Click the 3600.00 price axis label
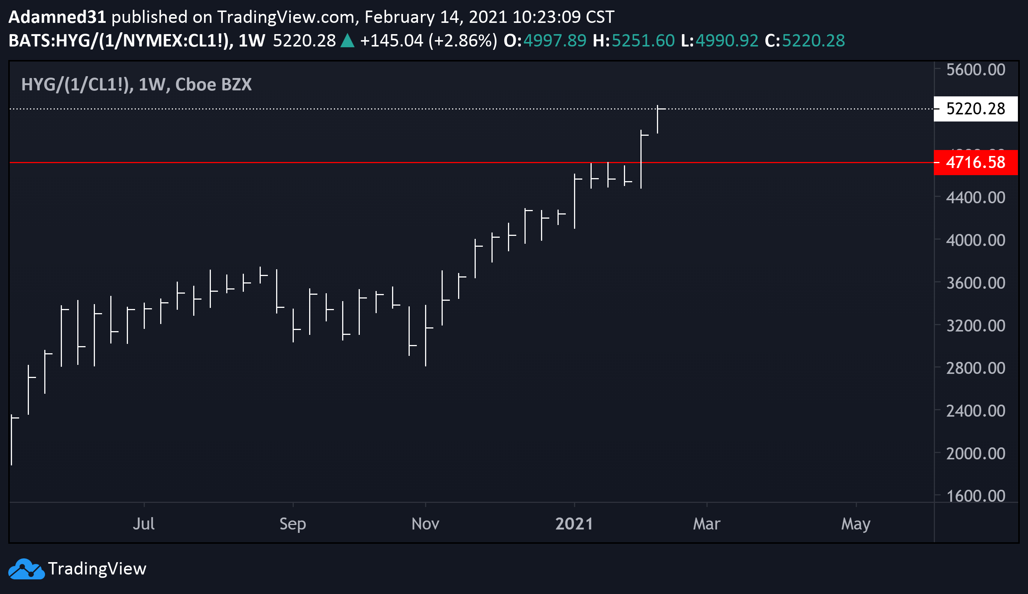The image size is (1028, 594). tap(976, 283)
